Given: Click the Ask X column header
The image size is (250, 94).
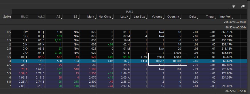Looking at the screenshot, I should coord(42,17).
